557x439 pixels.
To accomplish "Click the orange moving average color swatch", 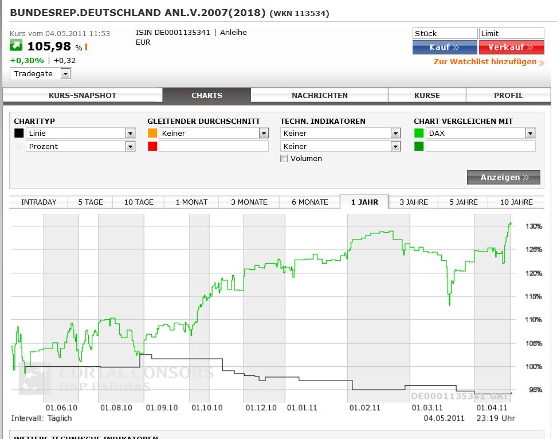I will click(x=152, y=133).
